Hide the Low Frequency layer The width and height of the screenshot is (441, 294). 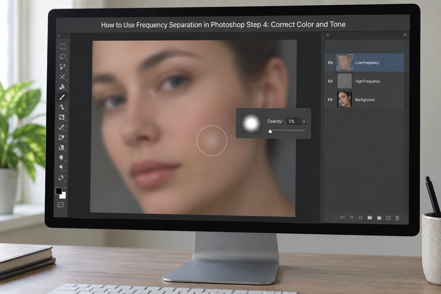[330, 63]
